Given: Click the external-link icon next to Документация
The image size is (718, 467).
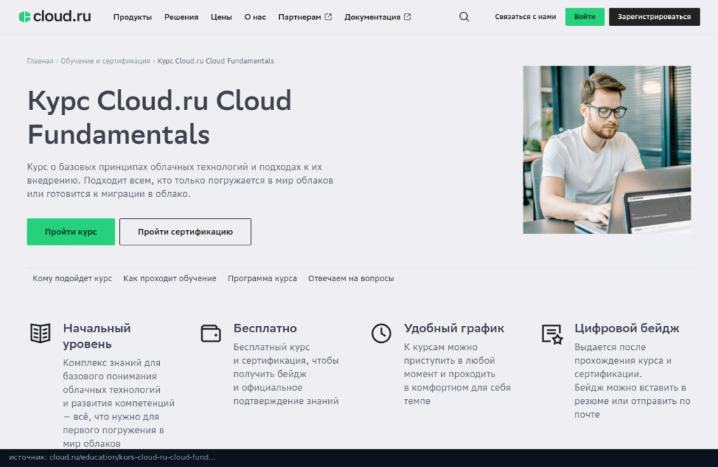Looking at the screenshot, I should point(407,17).
